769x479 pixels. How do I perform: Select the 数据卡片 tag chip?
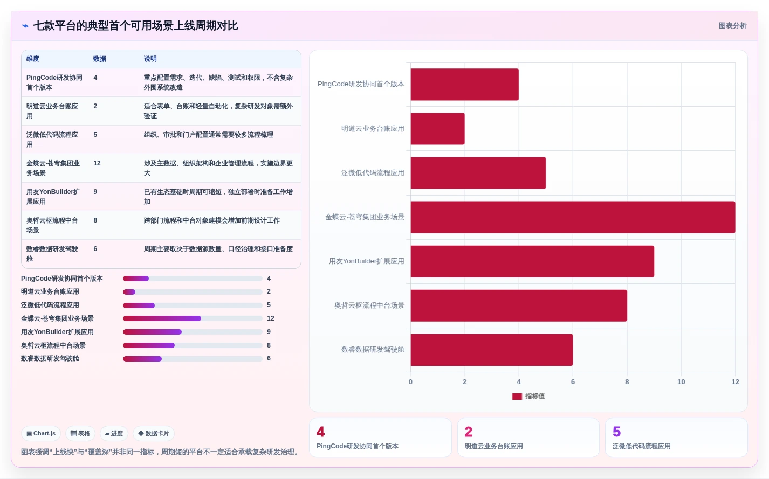click(154, 433)
